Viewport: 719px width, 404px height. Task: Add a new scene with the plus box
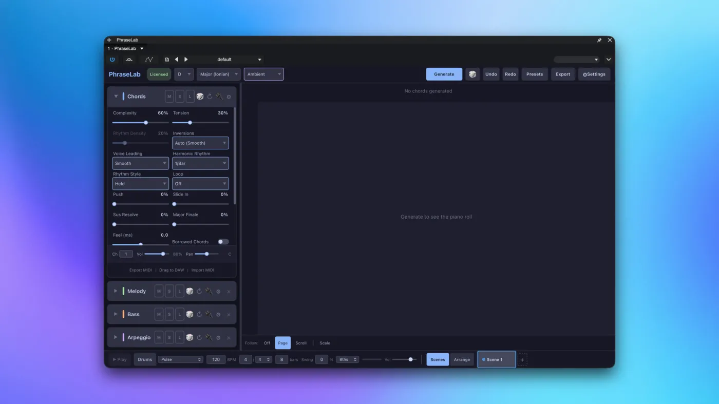pyautogui.click(x=522, y=360)
